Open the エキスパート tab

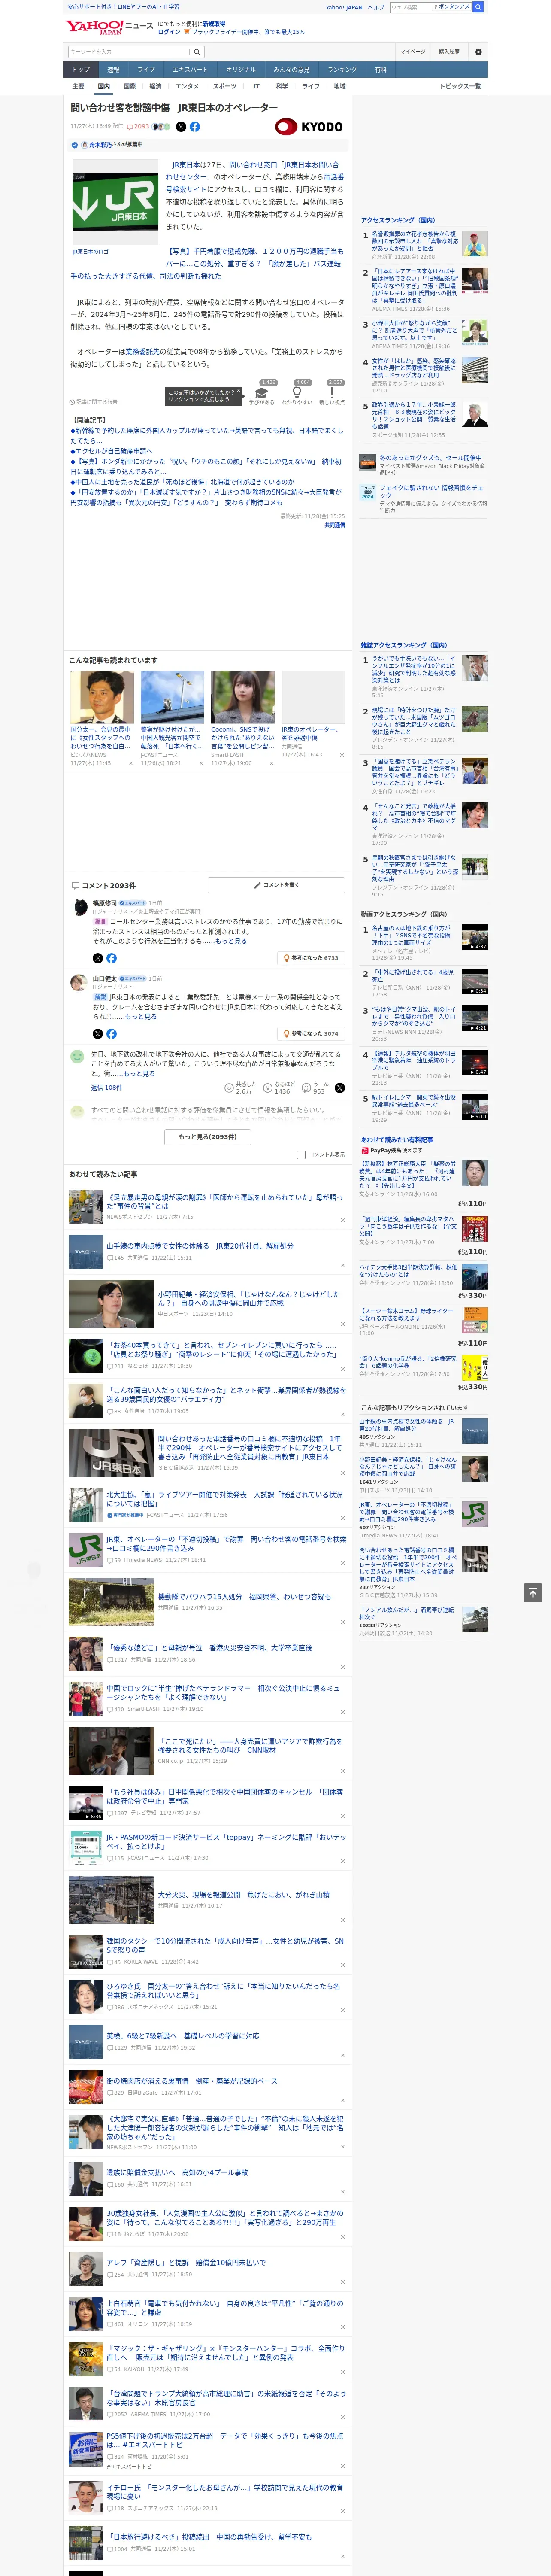point(190,70)
